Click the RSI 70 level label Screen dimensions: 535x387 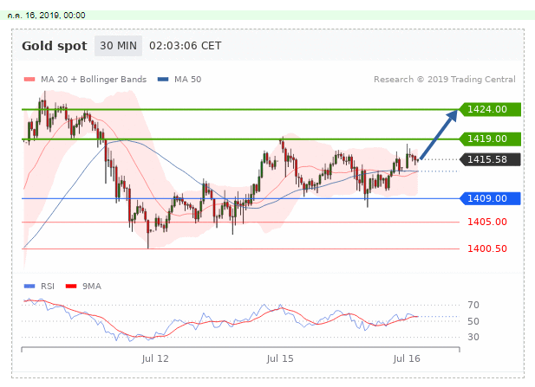pyautogui.click(x=473, y=305)
